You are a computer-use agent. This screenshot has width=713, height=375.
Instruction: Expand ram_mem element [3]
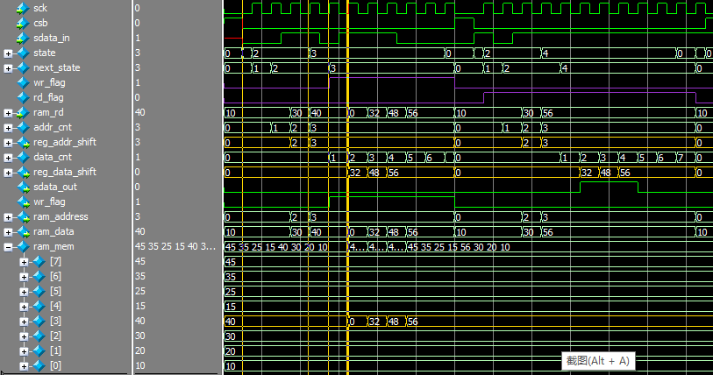pos(24,322)
